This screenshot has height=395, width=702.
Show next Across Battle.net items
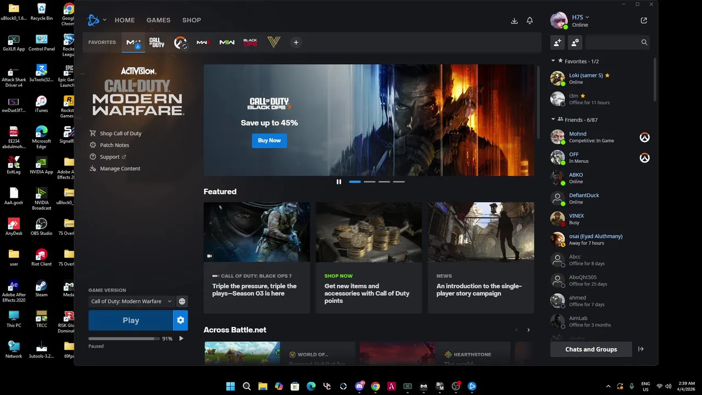pyautogui.click(x=529, y=330)
